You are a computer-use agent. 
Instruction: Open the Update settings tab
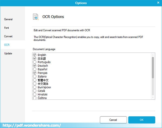coord(8,53)
